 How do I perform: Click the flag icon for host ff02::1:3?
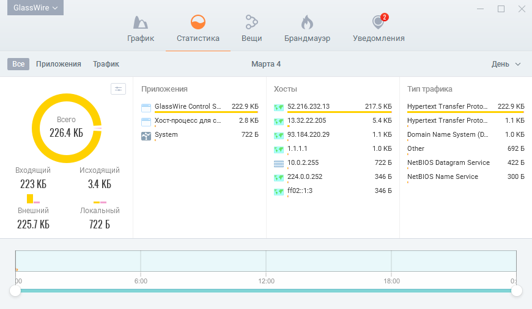pyautogui.click(x=279, y=192)
